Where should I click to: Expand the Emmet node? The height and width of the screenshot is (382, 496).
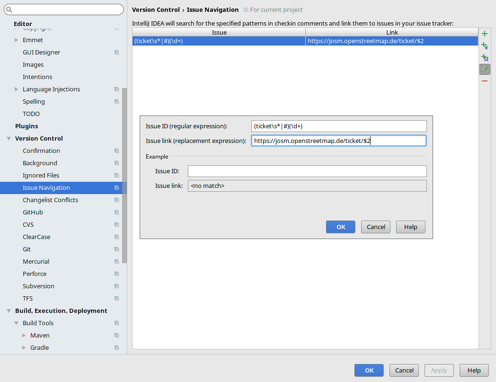click(x=17, y=40)
